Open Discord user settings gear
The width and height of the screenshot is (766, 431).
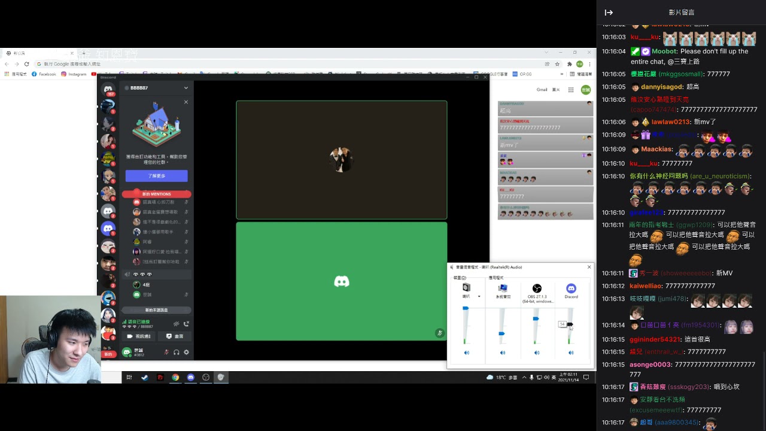click(186, 353)
